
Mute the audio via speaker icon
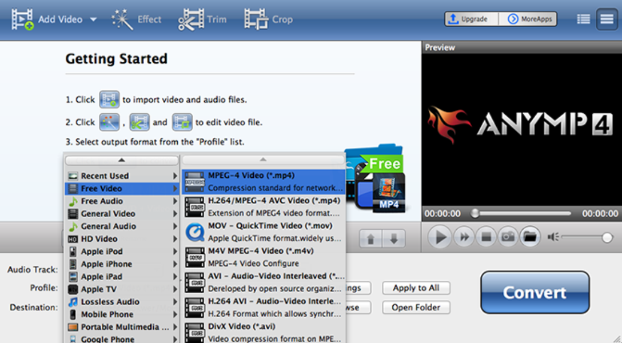coord(553,237)
